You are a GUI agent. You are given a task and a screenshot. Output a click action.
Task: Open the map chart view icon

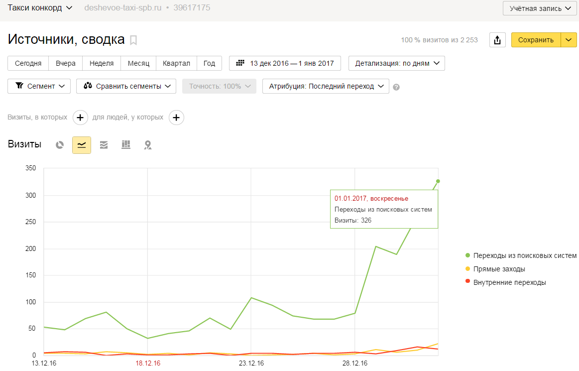pos(147,145)
